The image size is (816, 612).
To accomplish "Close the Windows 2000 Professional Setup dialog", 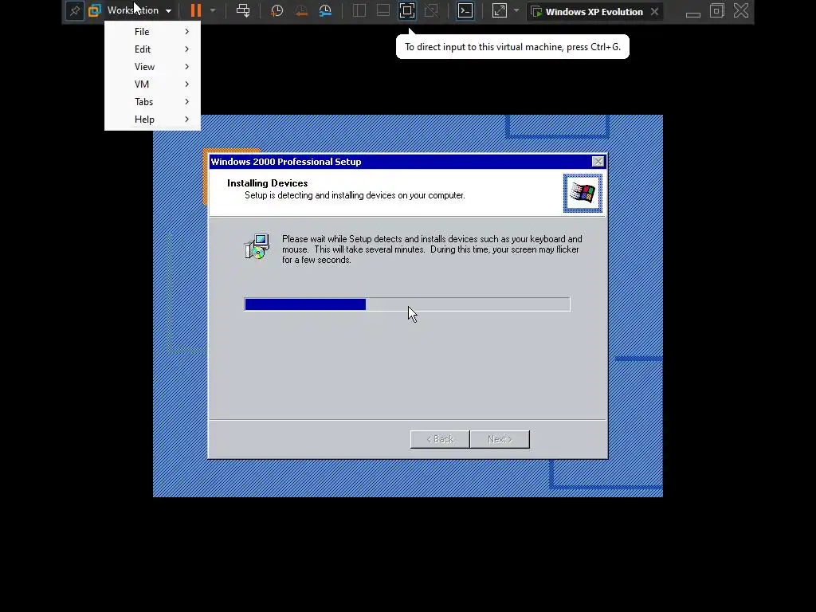I will (598, 161).
